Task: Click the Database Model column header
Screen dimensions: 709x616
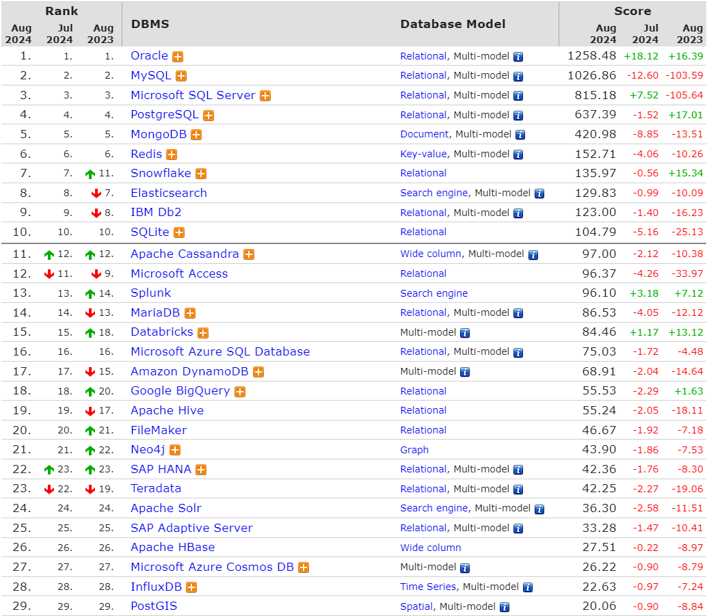Action: (453, 24)
